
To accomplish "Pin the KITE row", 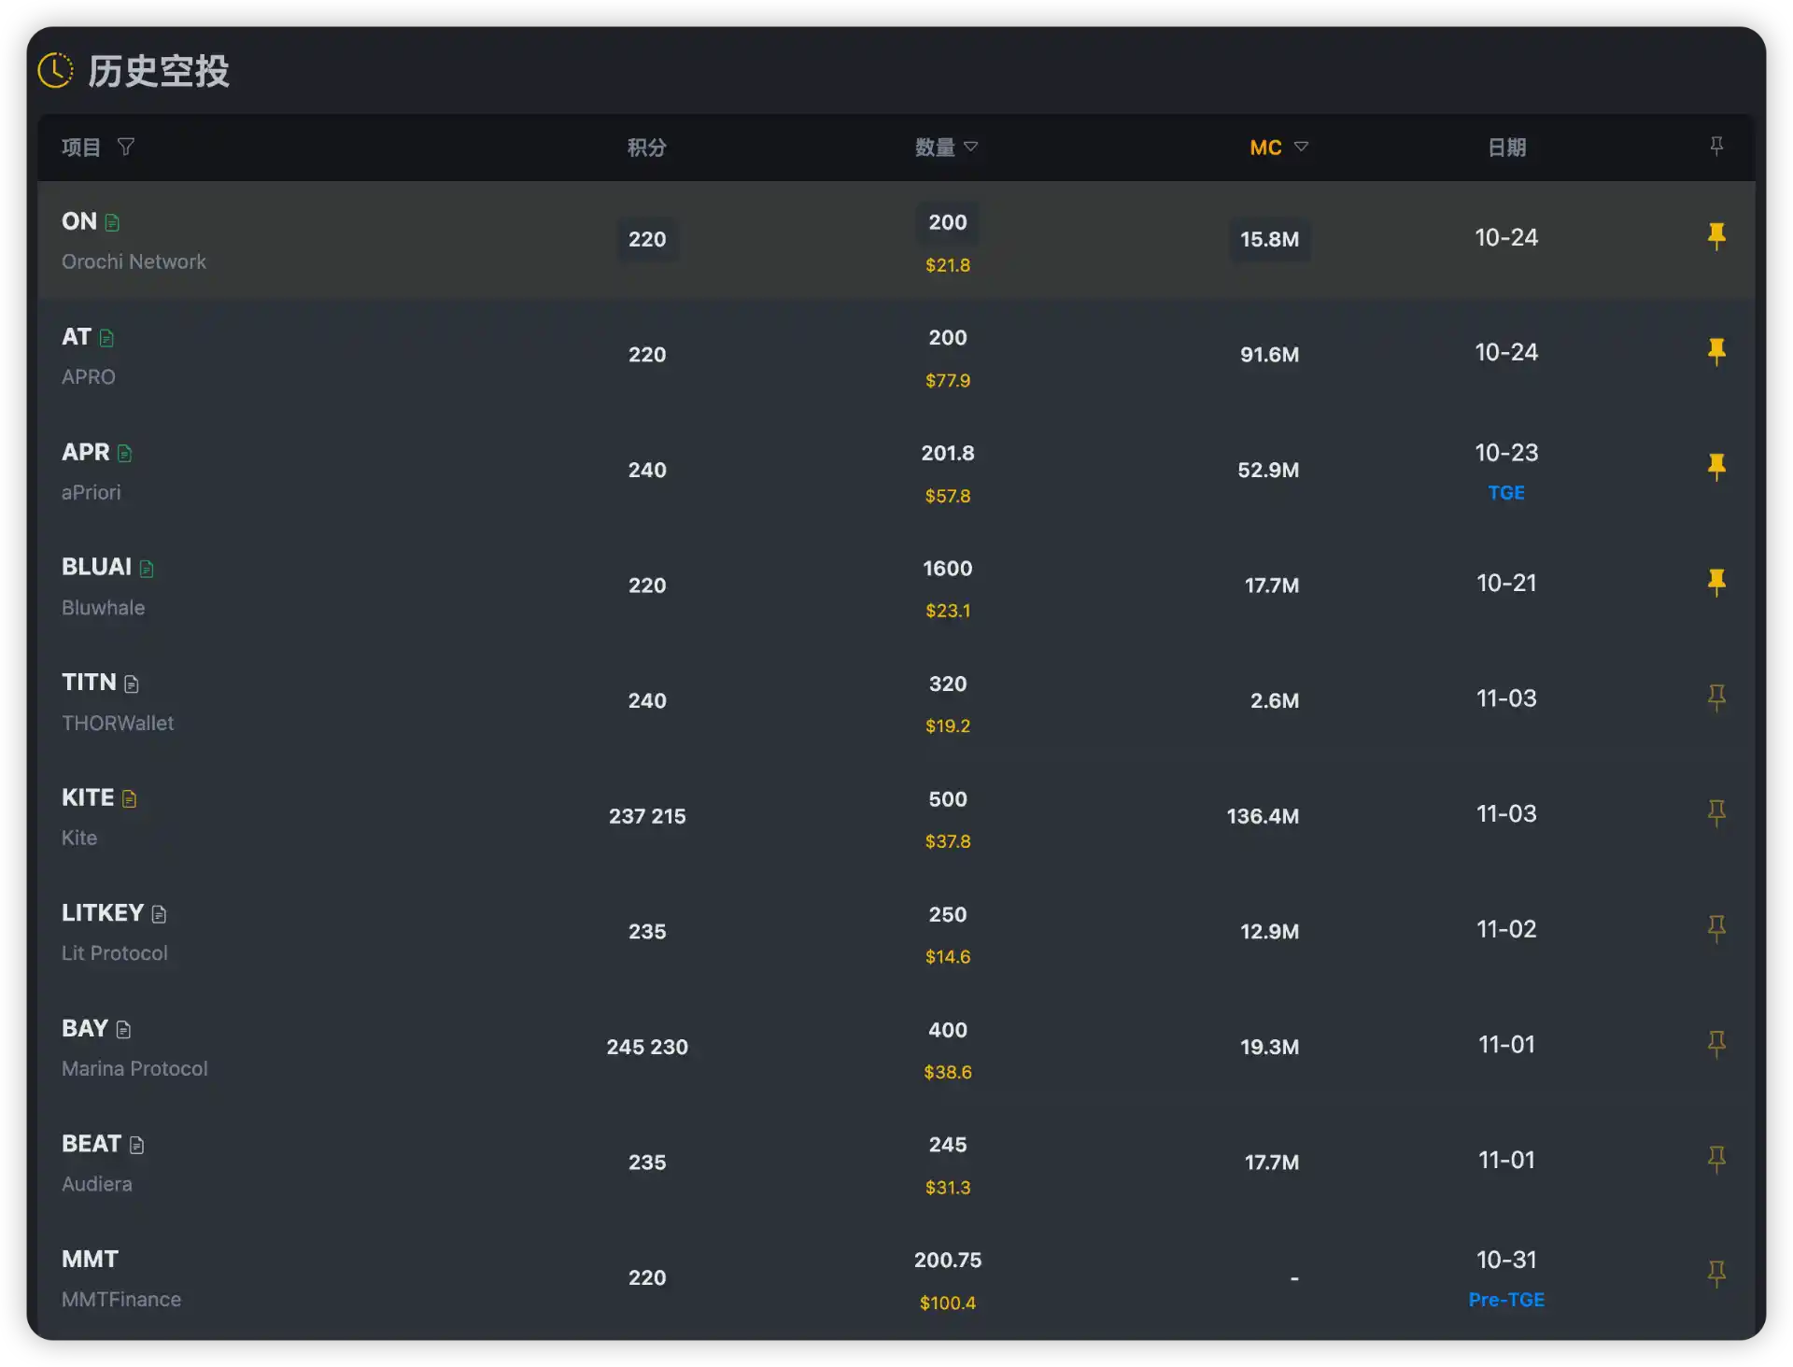I will 1715,812.
